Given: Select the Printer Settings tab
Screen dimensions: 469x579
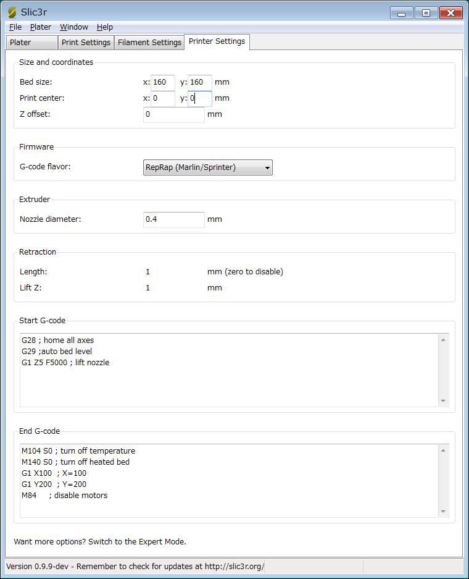Looking at the screenshot, I should (x=217, y=41).
